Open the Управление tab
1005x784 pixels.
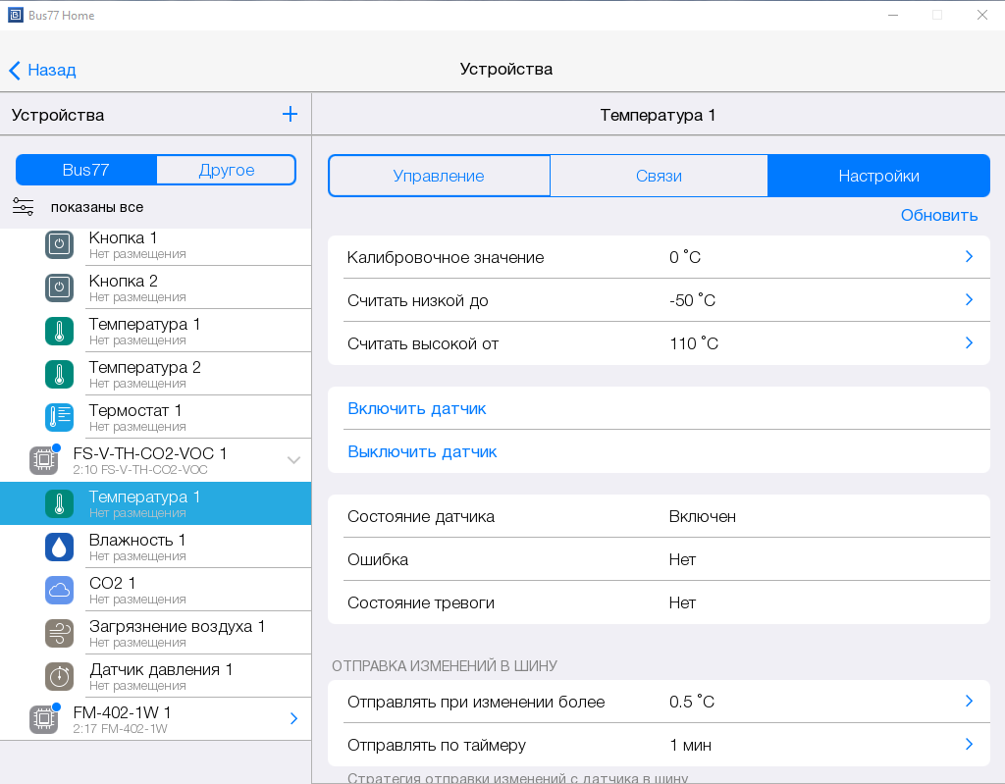[x=439, y=176]
